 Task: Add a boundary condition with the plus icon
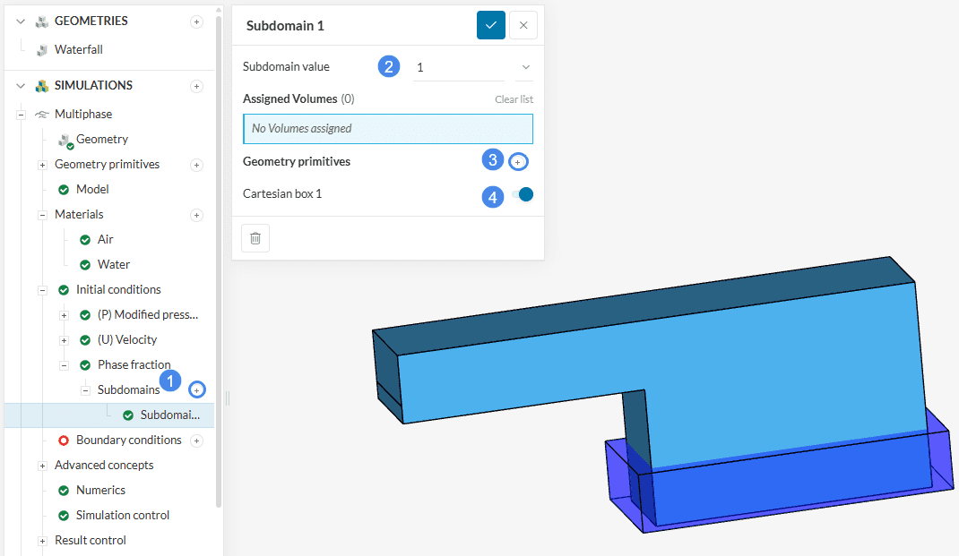tap(197, 441)
